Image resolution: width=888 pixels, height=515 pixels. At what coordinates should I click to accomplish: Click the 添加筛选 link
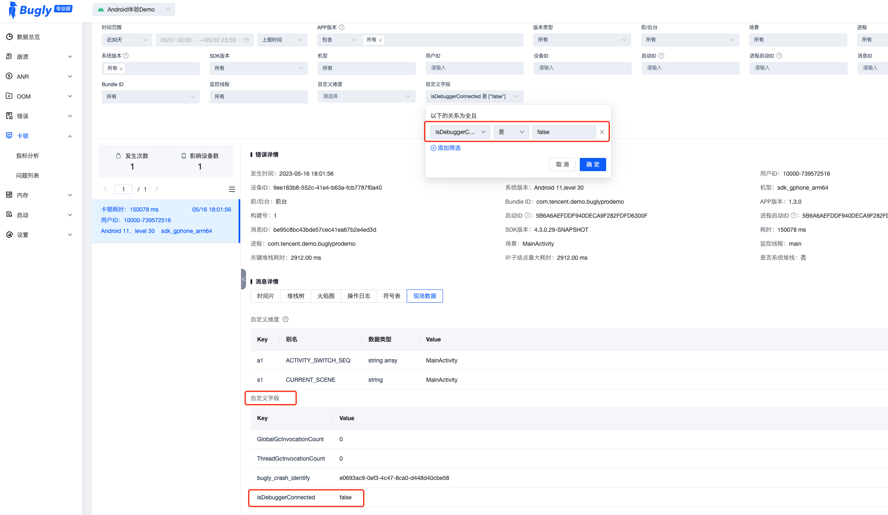point(445,148)
